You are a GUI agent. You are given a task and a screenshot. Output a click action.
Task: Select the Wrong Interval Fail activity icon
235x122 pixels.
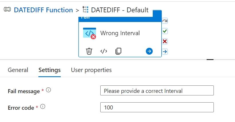89,33
